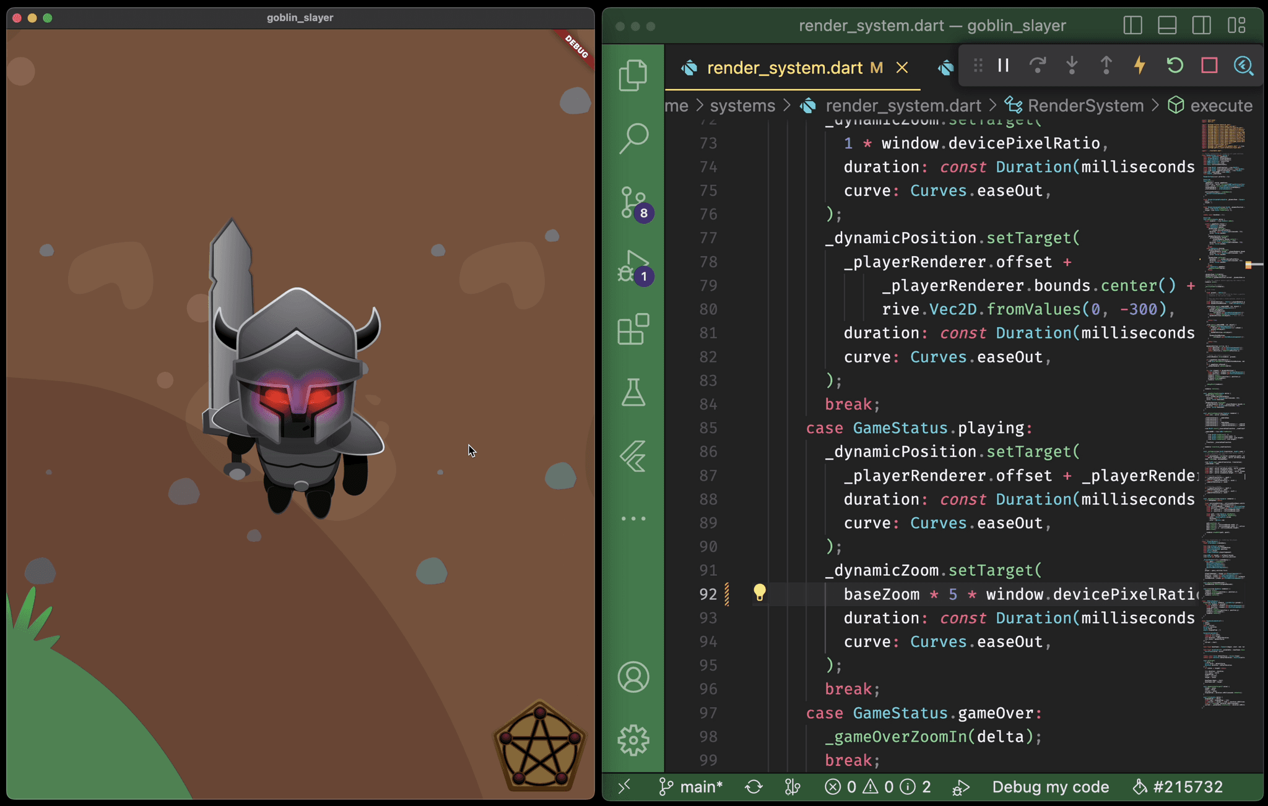Open the Testing flask view
The width and height of the screenshot is (1268, 806).
click(633, 392)
